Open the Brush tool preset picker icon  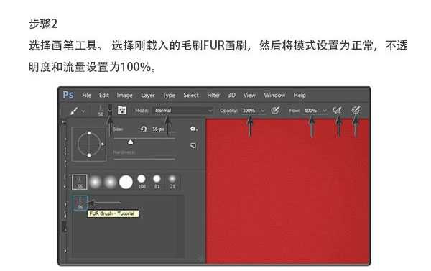74,111
